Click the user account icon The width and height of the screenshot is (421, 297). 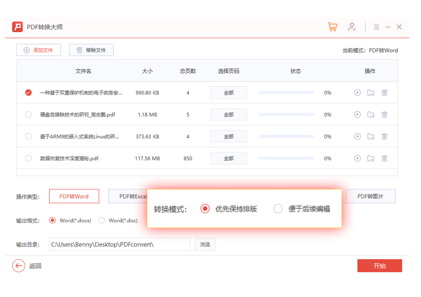[x=352, y=27]
